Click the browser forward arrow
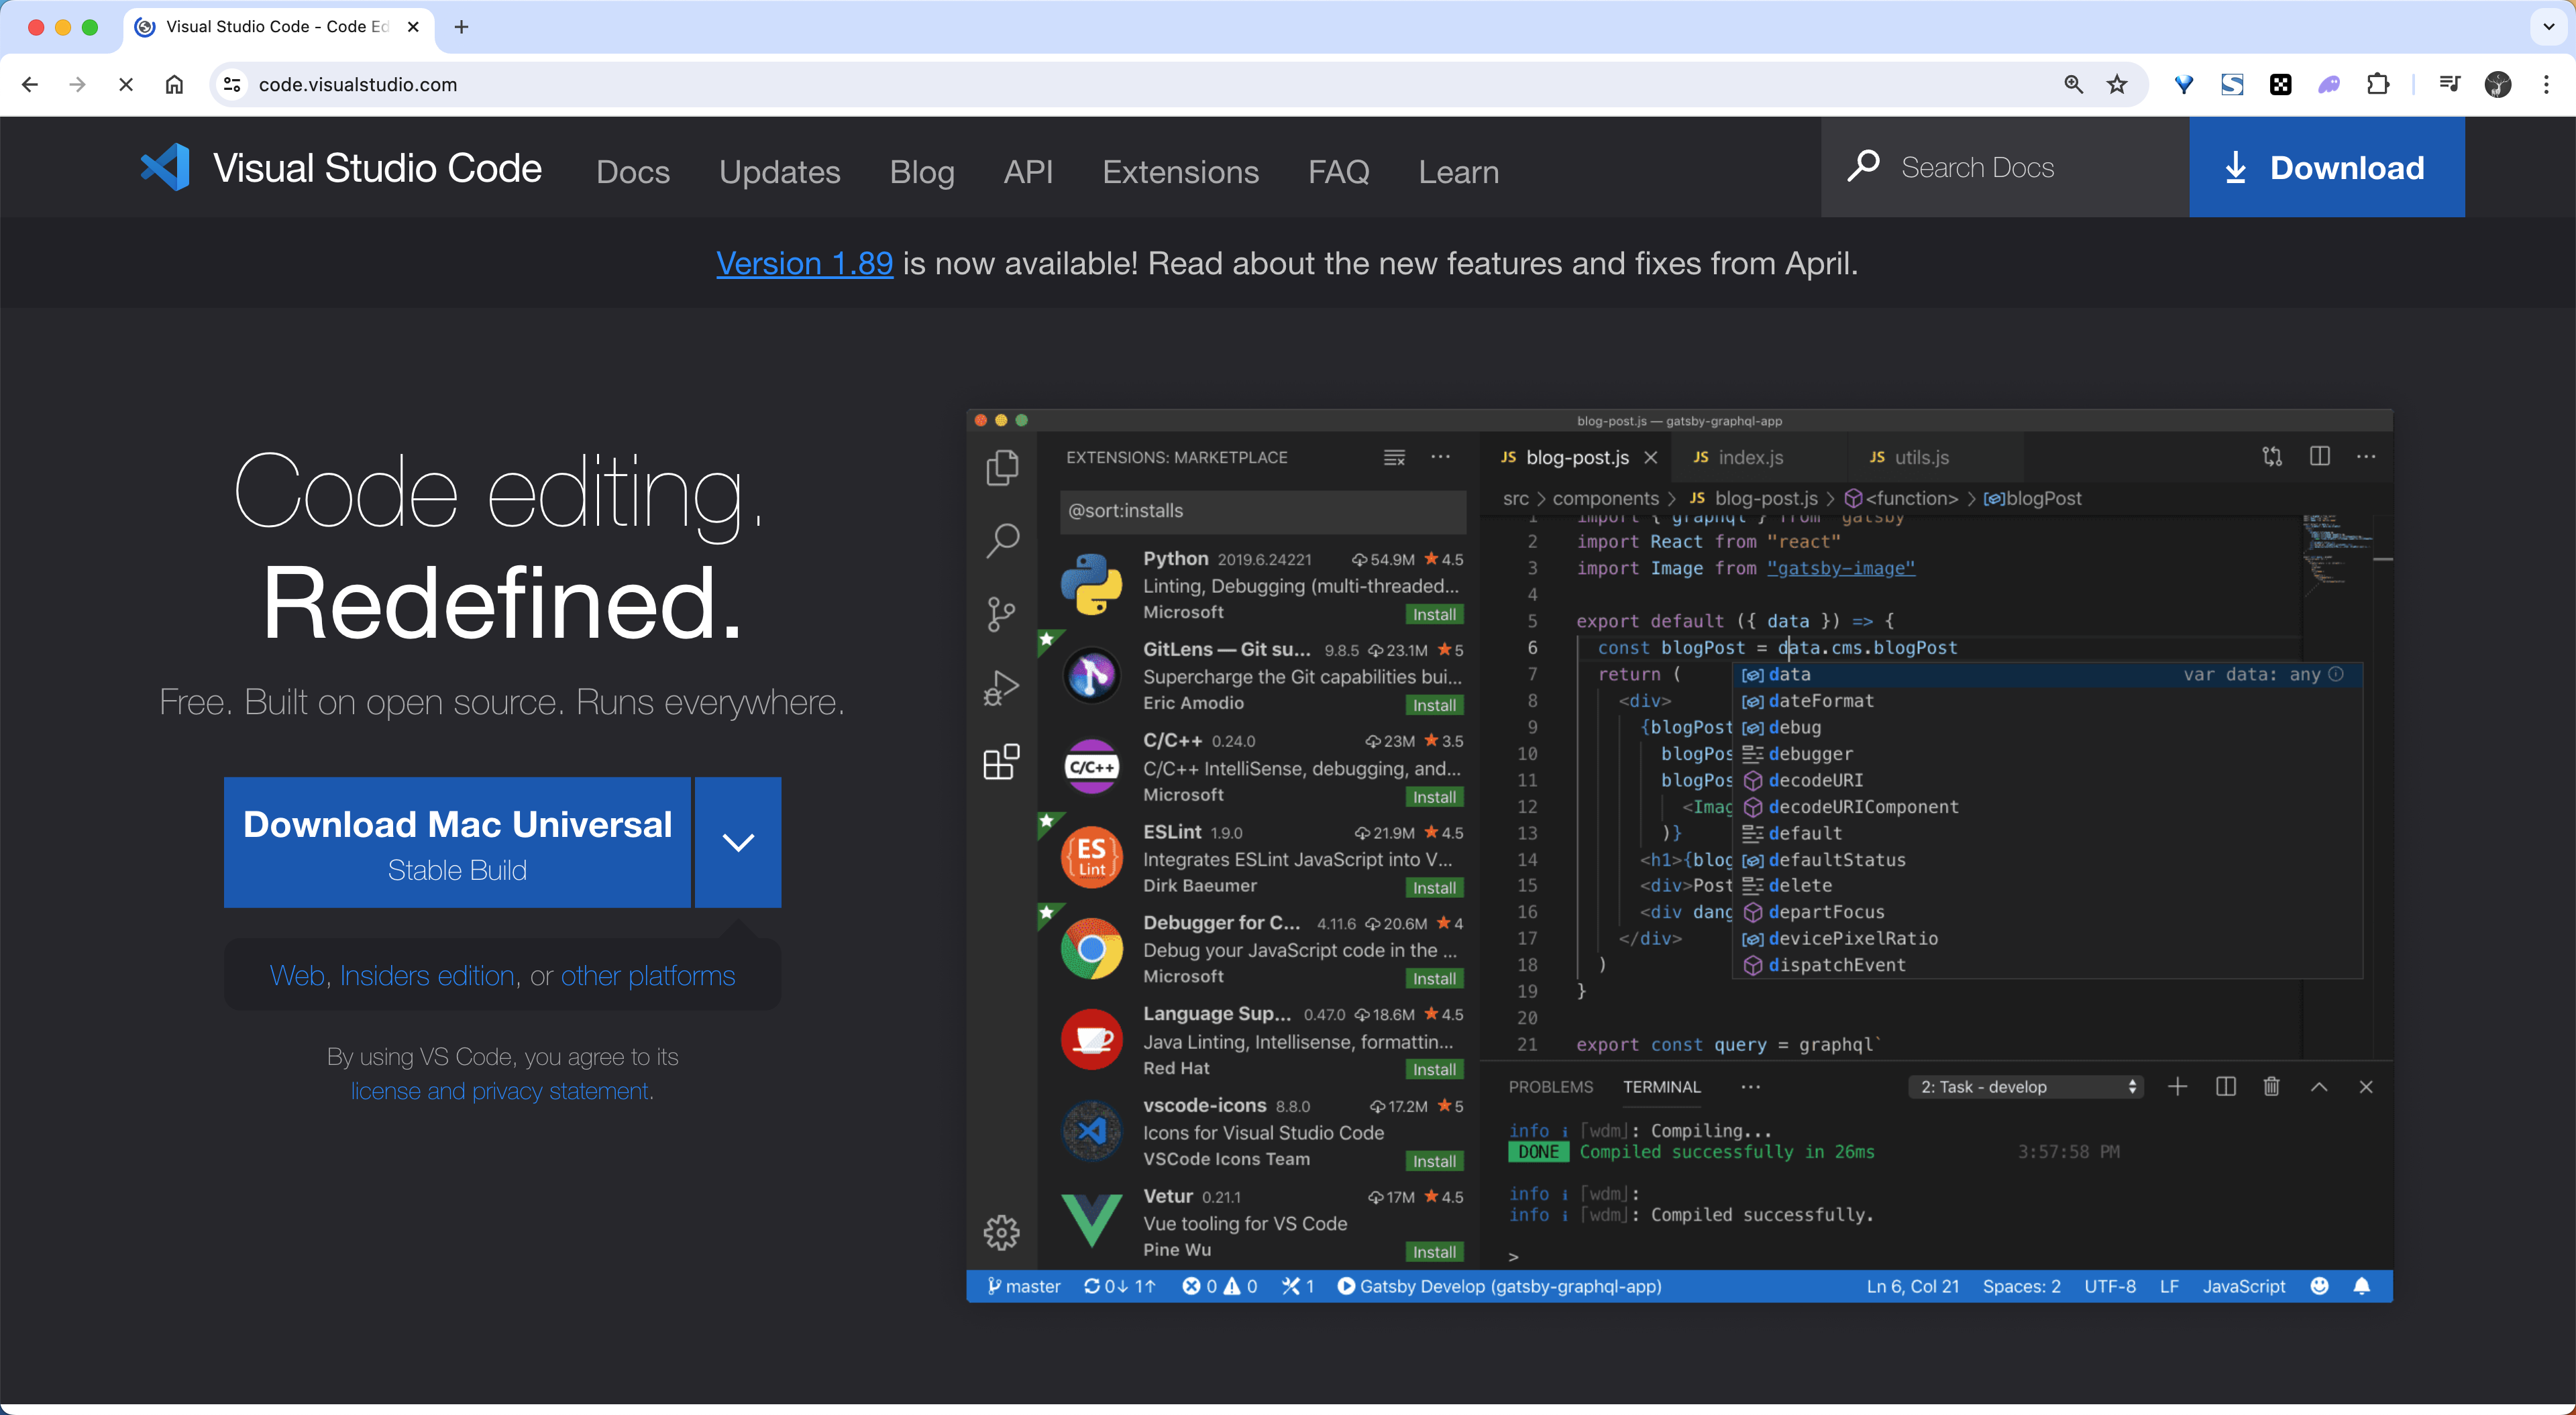 pos(77,85)
